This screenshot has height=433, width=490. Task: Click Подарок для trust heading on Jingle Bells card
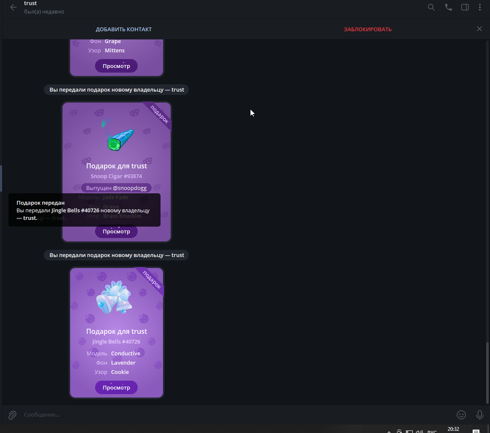[x=116, y=332]
